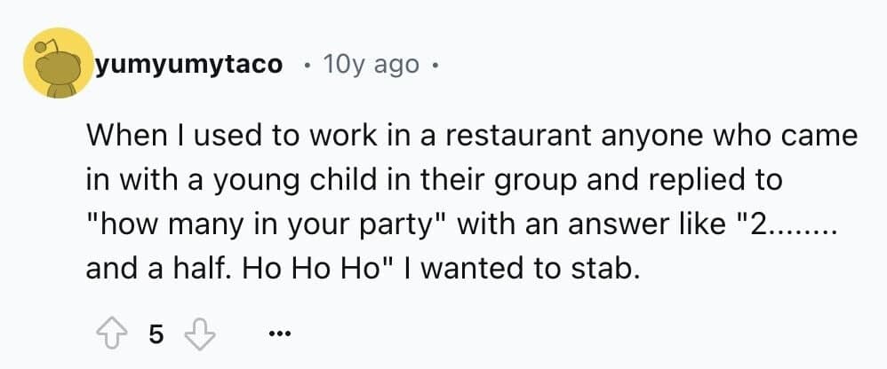Click the words "in their group"
887x369 pixels.
click(x=459, y=180)
